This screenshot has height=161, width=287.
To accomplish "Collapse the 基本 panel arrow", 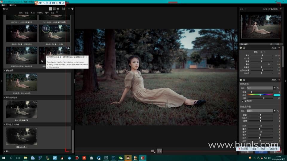I will pyautogui.click(x=279, y=48).
